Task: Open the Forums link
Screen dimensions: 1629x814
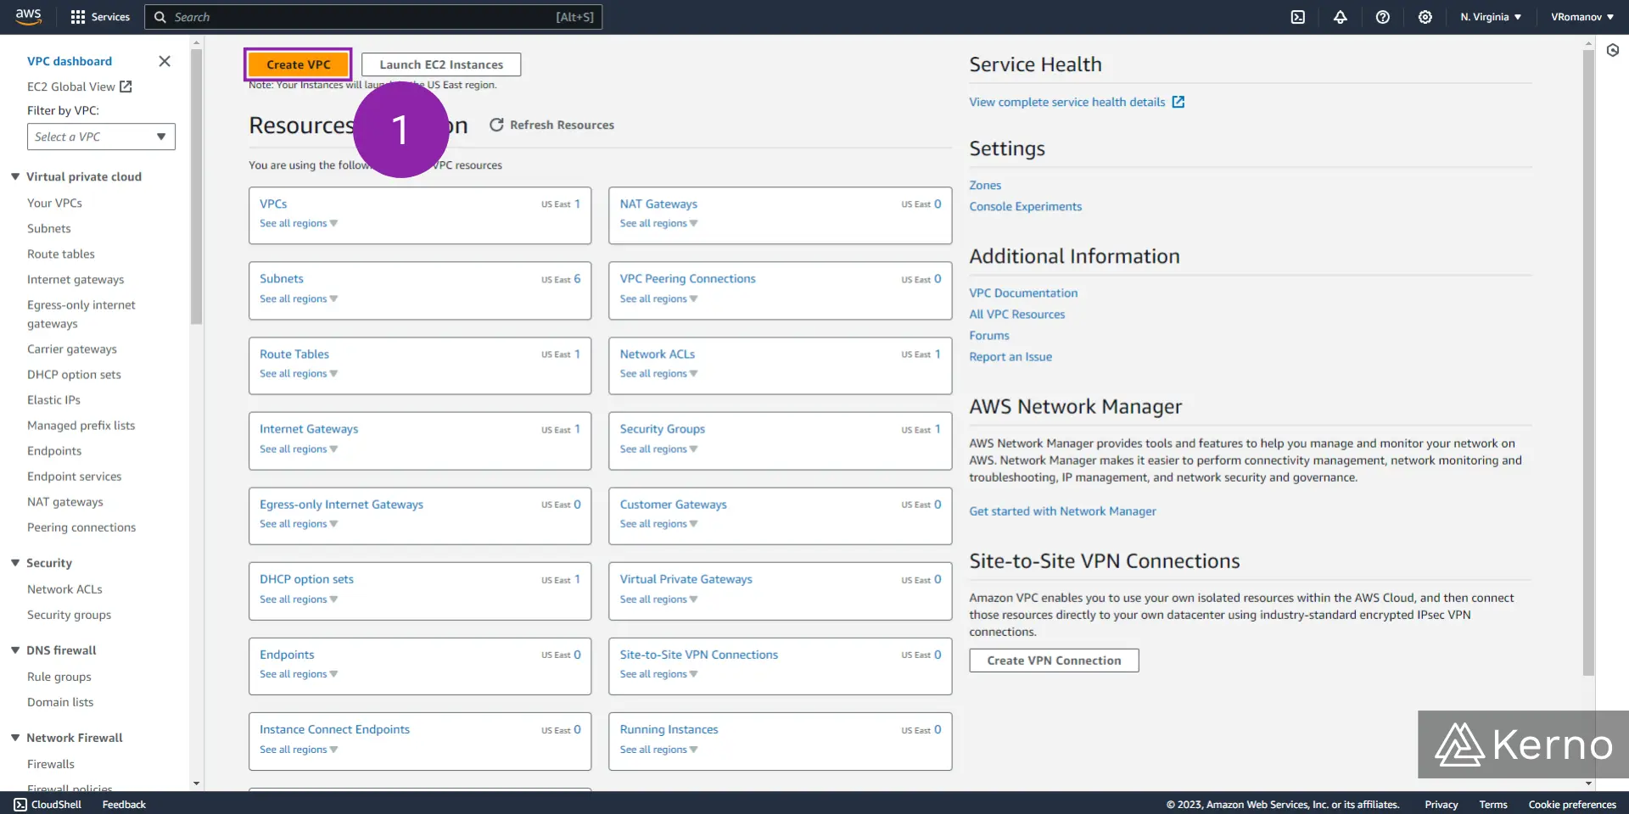Action: point(989,336)
